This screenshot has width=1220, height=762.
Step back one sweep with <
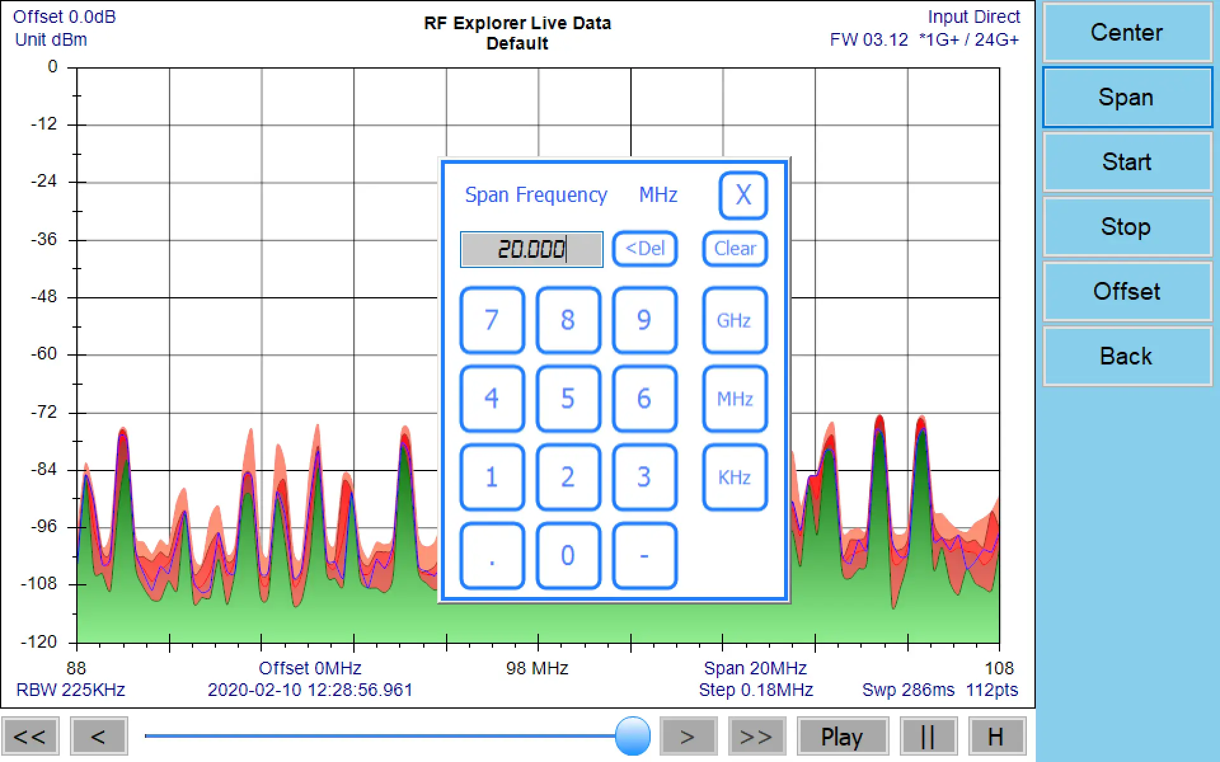tap(98, 737)
